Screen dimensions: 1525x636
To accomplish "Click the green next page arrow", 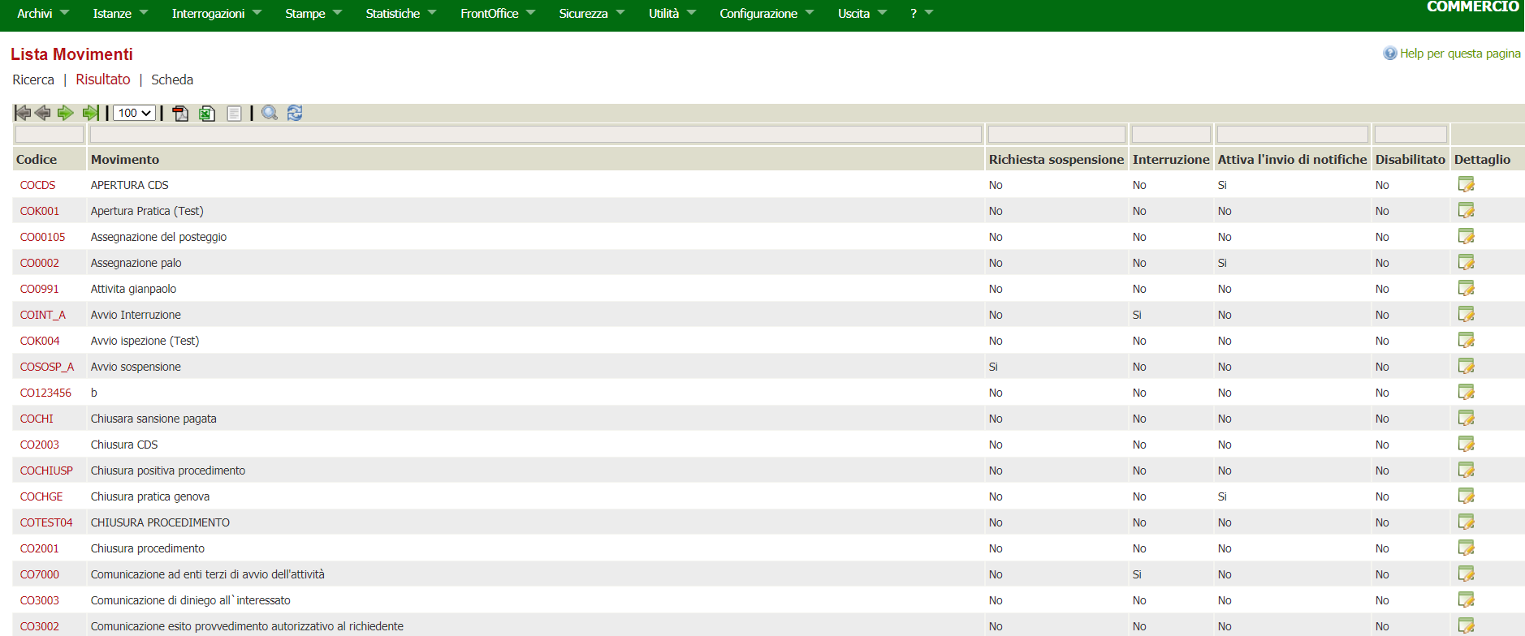I will [66, 113].
